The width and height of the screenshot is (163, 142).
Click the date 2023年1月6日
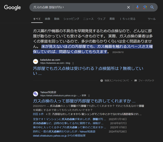118,127
